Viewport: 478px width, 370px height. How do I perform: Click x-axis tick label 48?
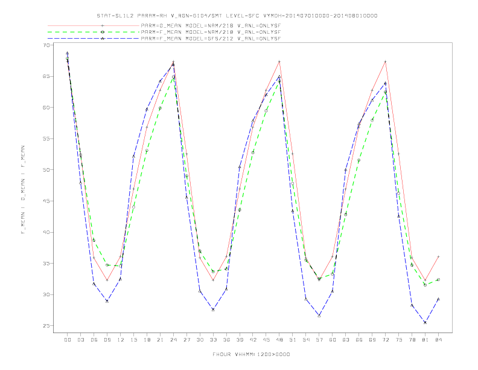279,340
